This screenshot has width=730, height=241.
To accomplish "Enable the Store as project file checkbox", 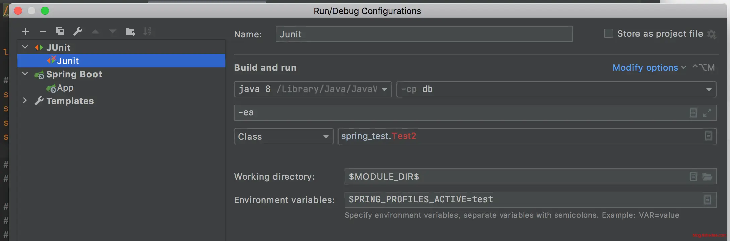I will point(608,34).
